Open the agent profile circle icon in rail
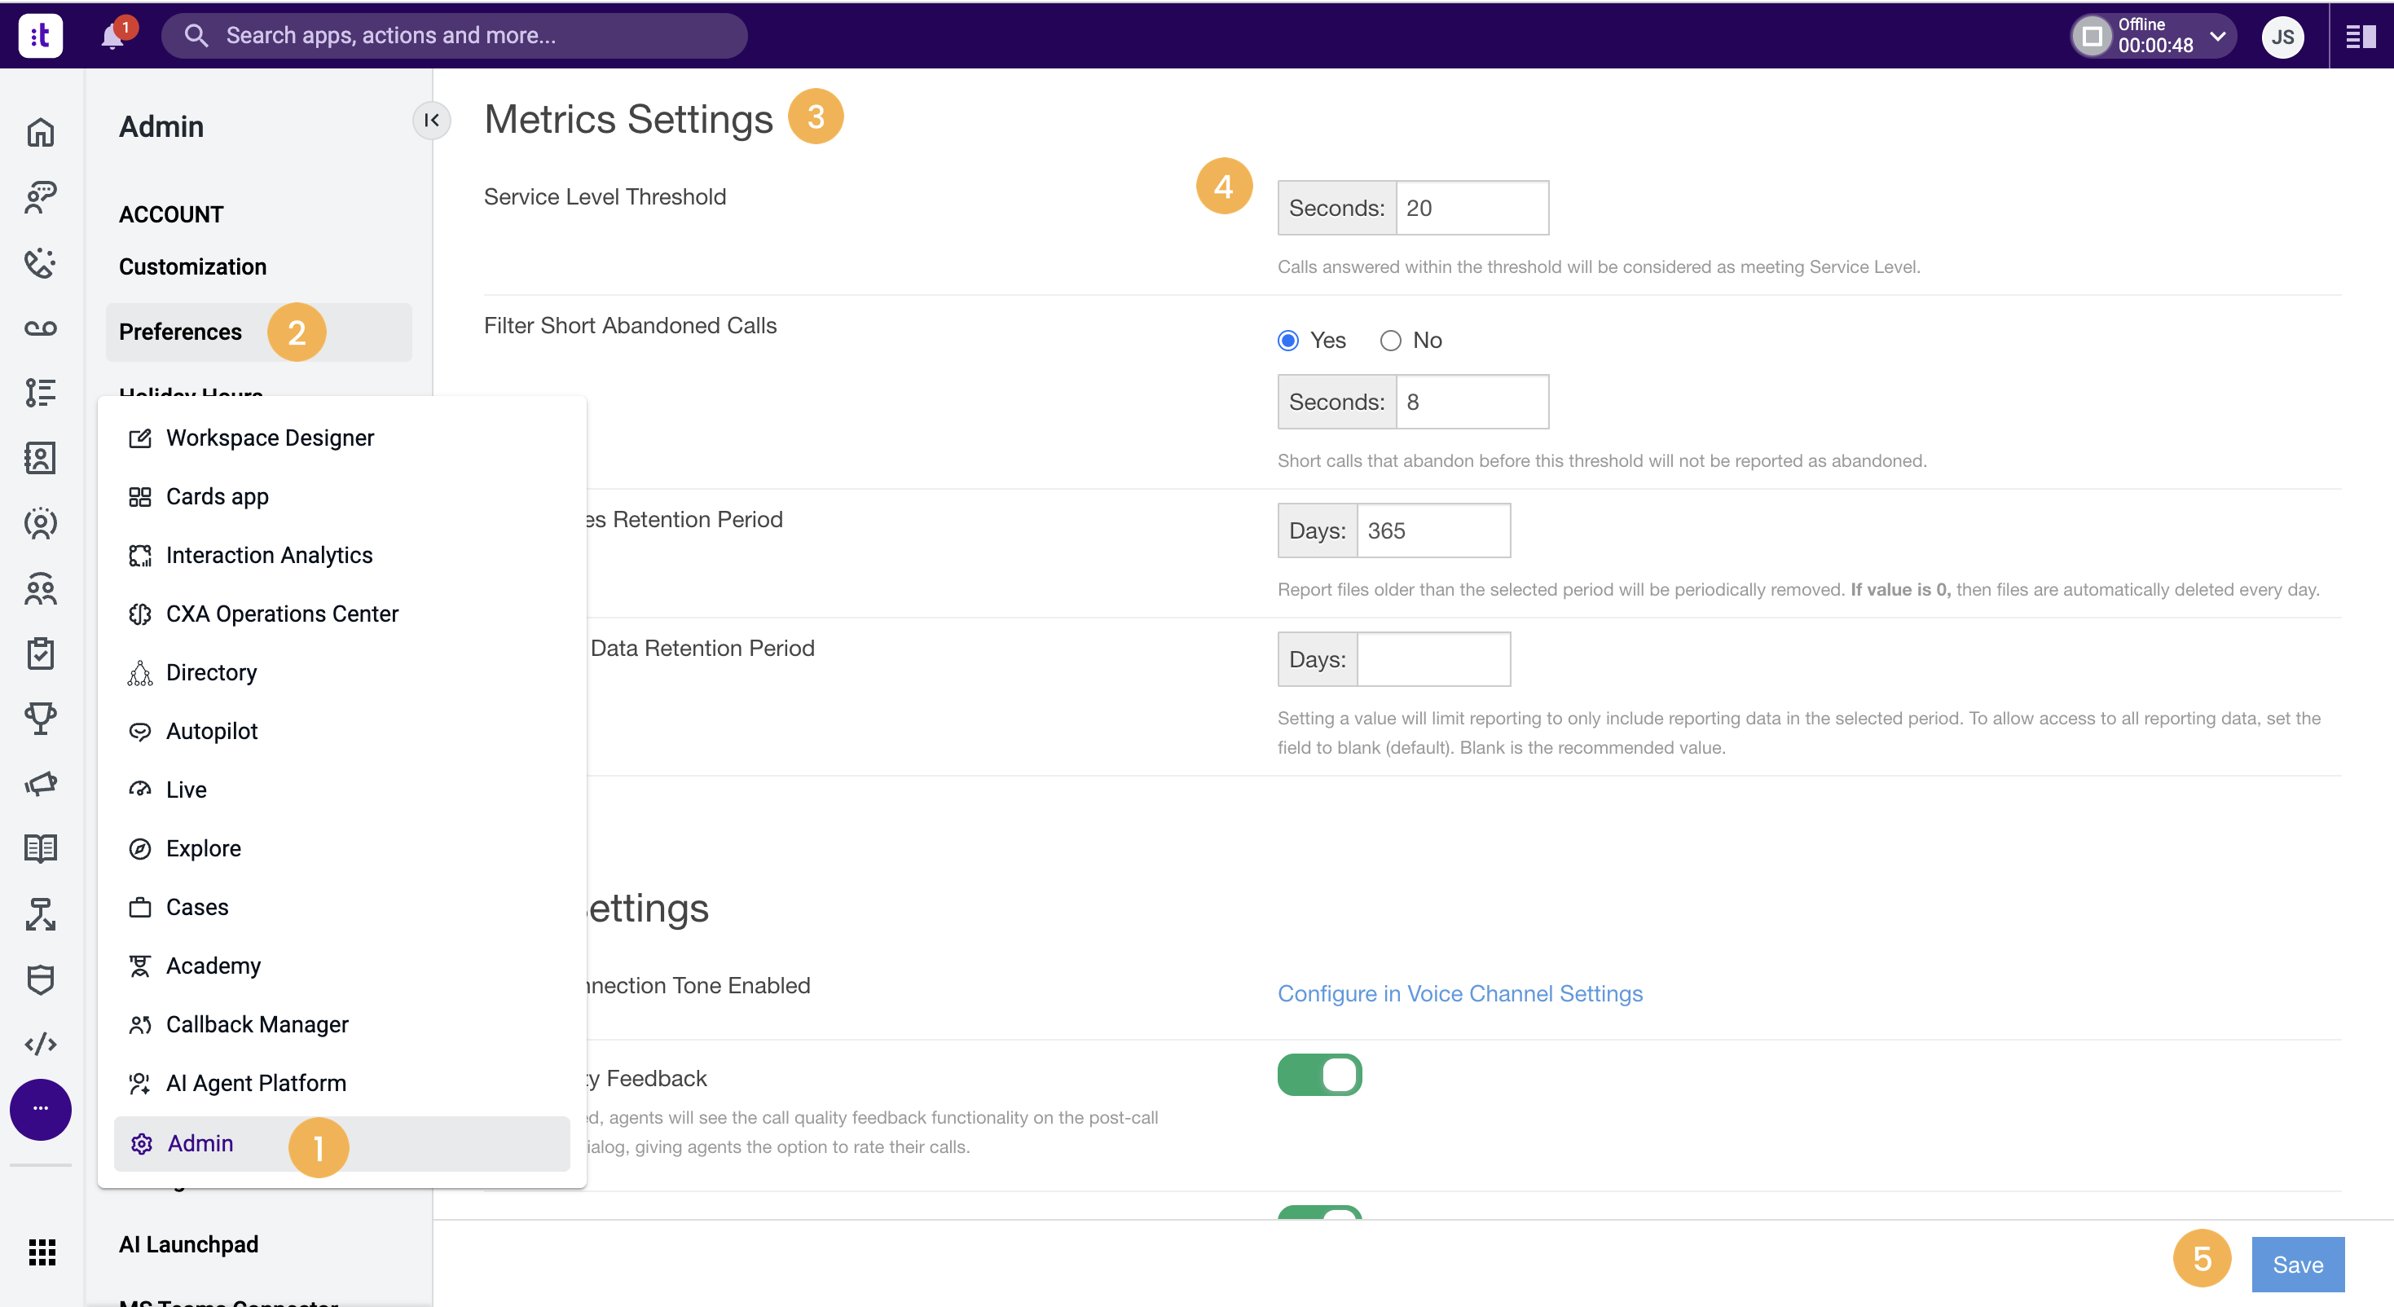Screen dimensions: 2394x1307 coord(40,523)
